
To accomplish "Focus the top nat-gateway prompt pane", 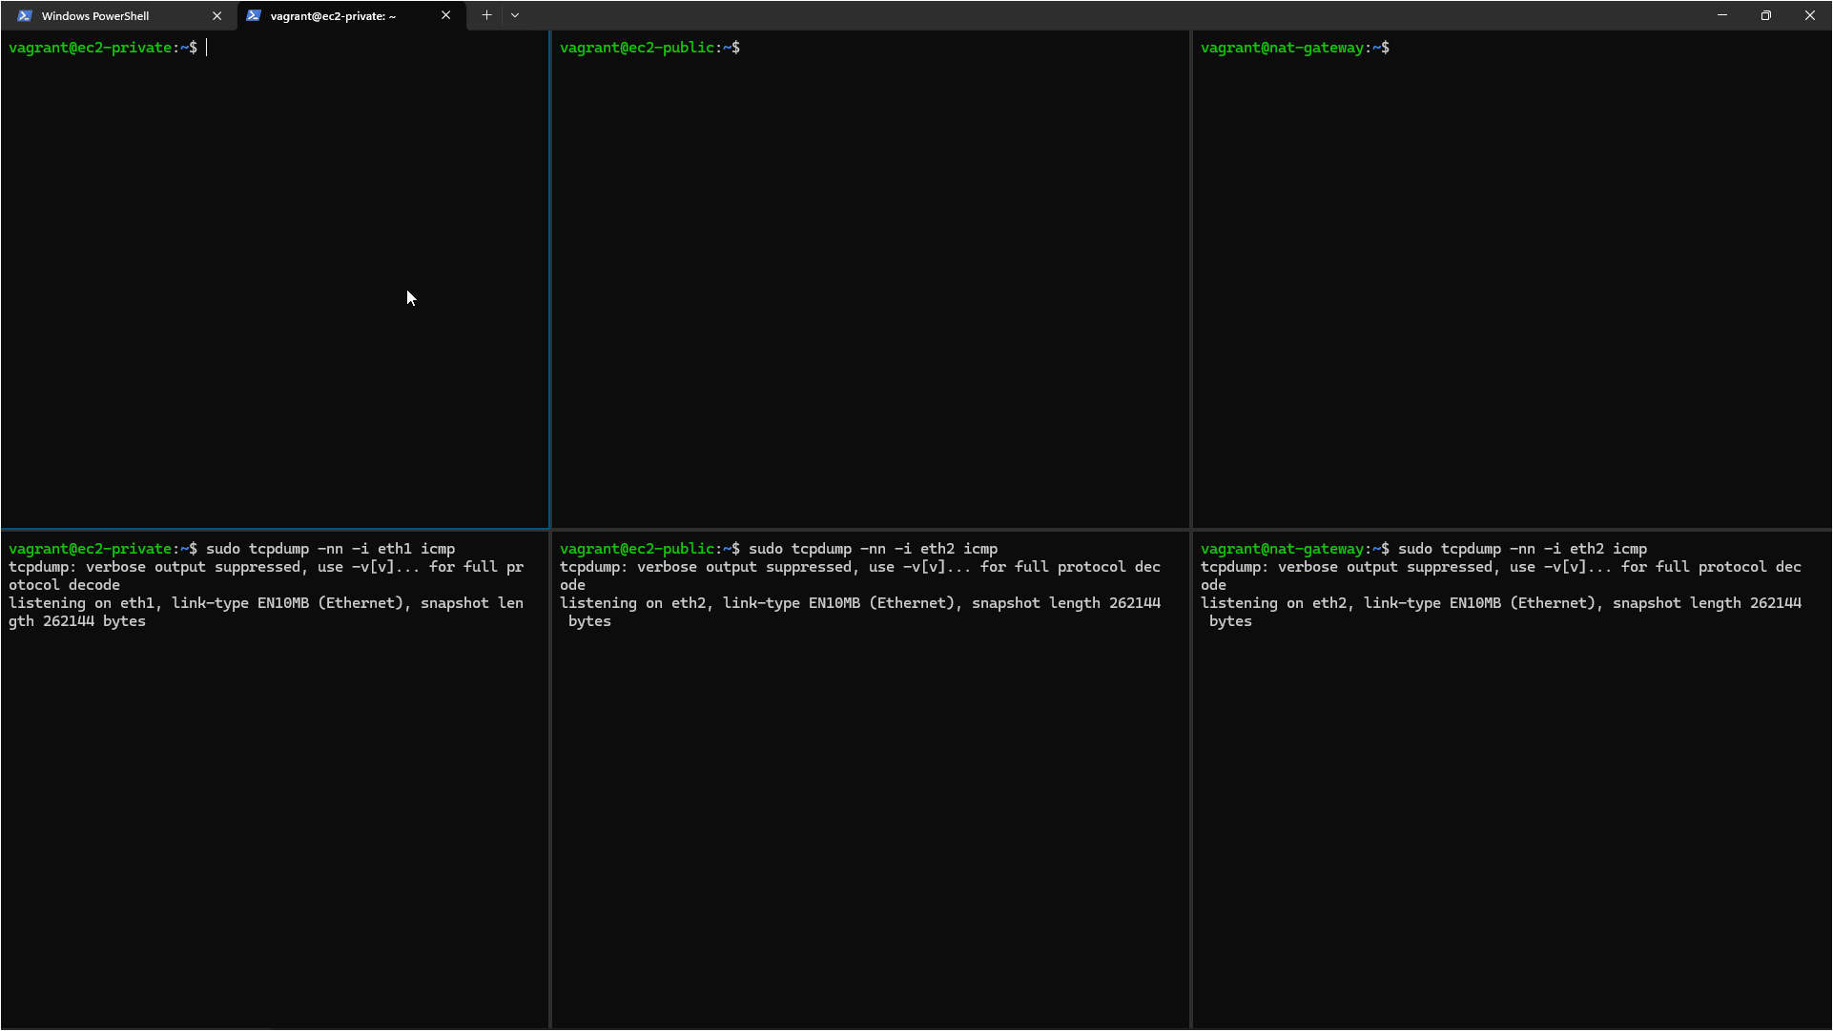I will point(1512,286).
